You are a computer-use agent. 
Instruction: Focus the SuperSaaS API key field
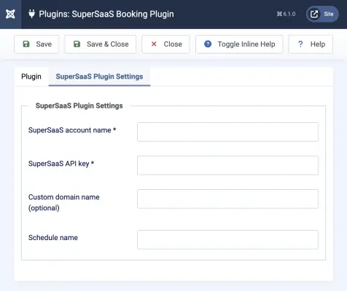pos(227,165)
